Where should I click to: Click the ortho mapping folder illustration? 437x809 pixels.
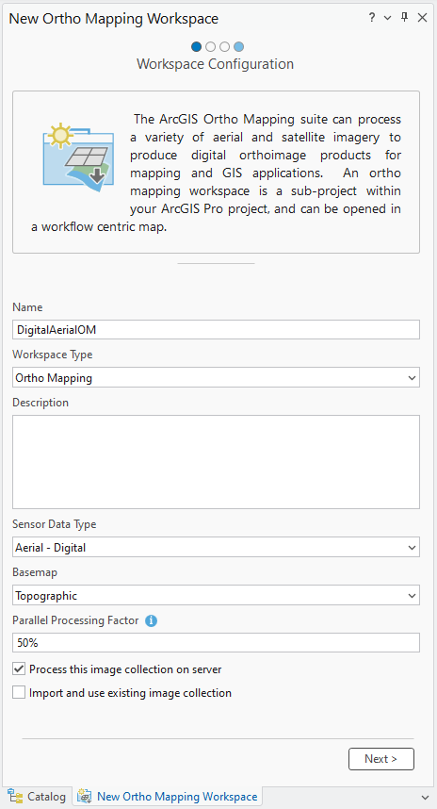click(78, 155)
